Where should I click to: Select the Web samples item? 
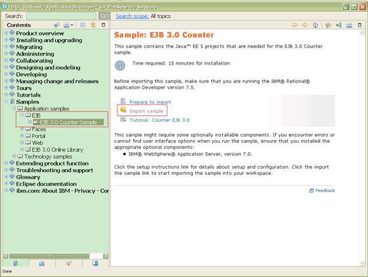pyautogui.click(x=37, y=143)
